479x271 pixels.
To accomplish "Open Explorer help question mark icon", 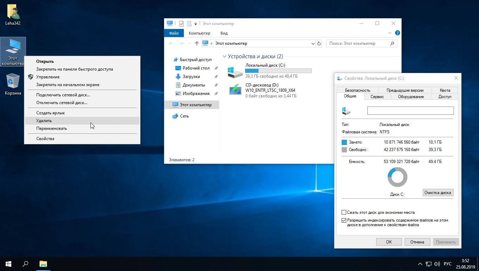I will coord(398,33).
